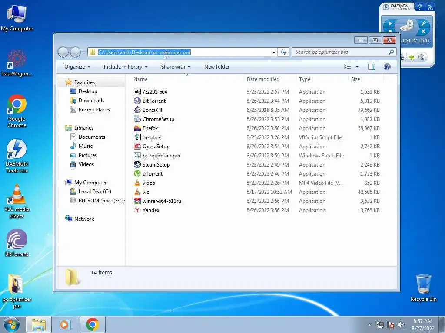Select the BonziKill application icon
Screen dimensions: 445x333
(x=137, y=110)
